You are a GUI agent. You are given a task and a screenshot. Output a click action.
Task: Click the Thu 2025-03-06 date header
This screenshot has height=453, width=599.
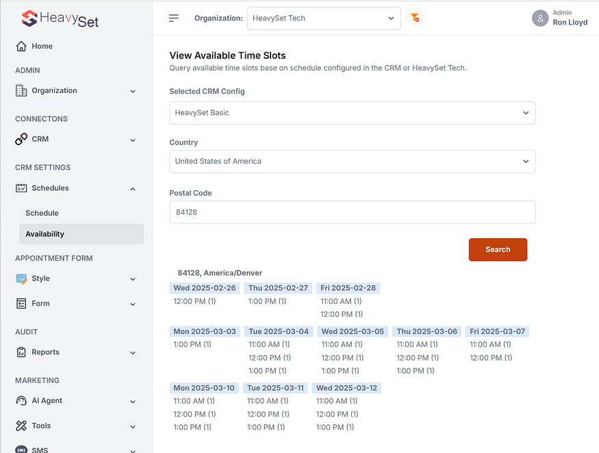point(426,331)
